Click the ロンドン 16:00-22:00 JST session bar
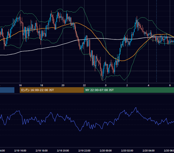 click(52, 90)
